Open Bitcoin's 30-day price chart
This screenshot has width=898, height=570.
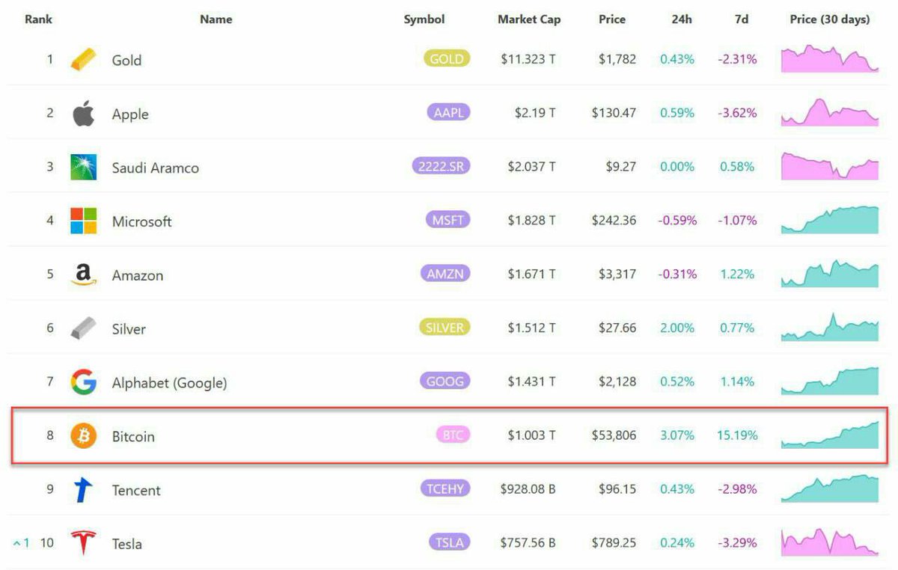830,435
